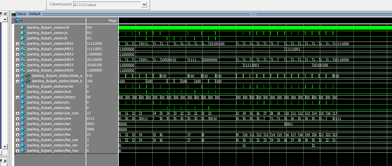
Task: Click the left panel scroll down arrow
Action: point(5,147)
